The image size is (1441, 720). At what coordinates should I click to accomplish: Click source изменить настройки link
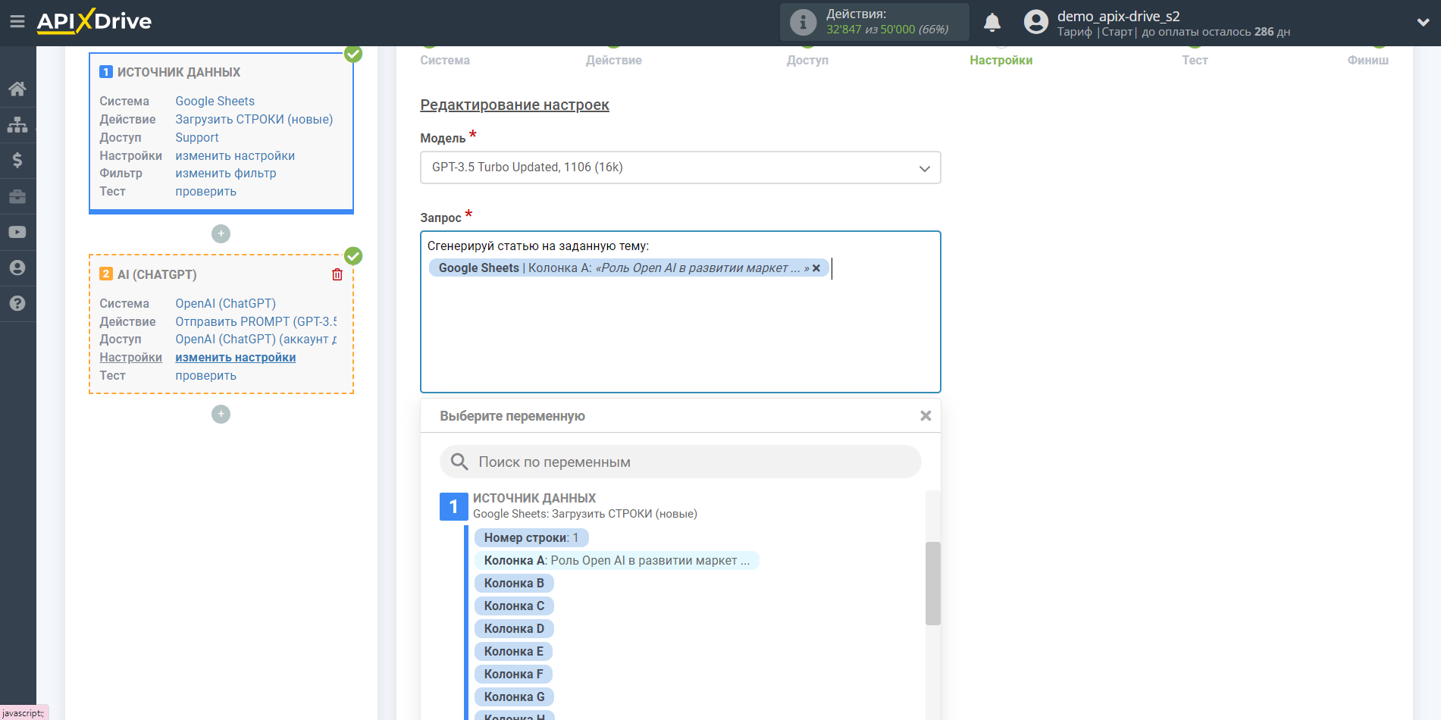(x=235, y=155)
